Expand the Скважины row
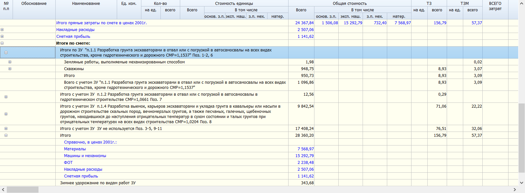The height and width of the screenshot is (193, 525). pos(10,69)
